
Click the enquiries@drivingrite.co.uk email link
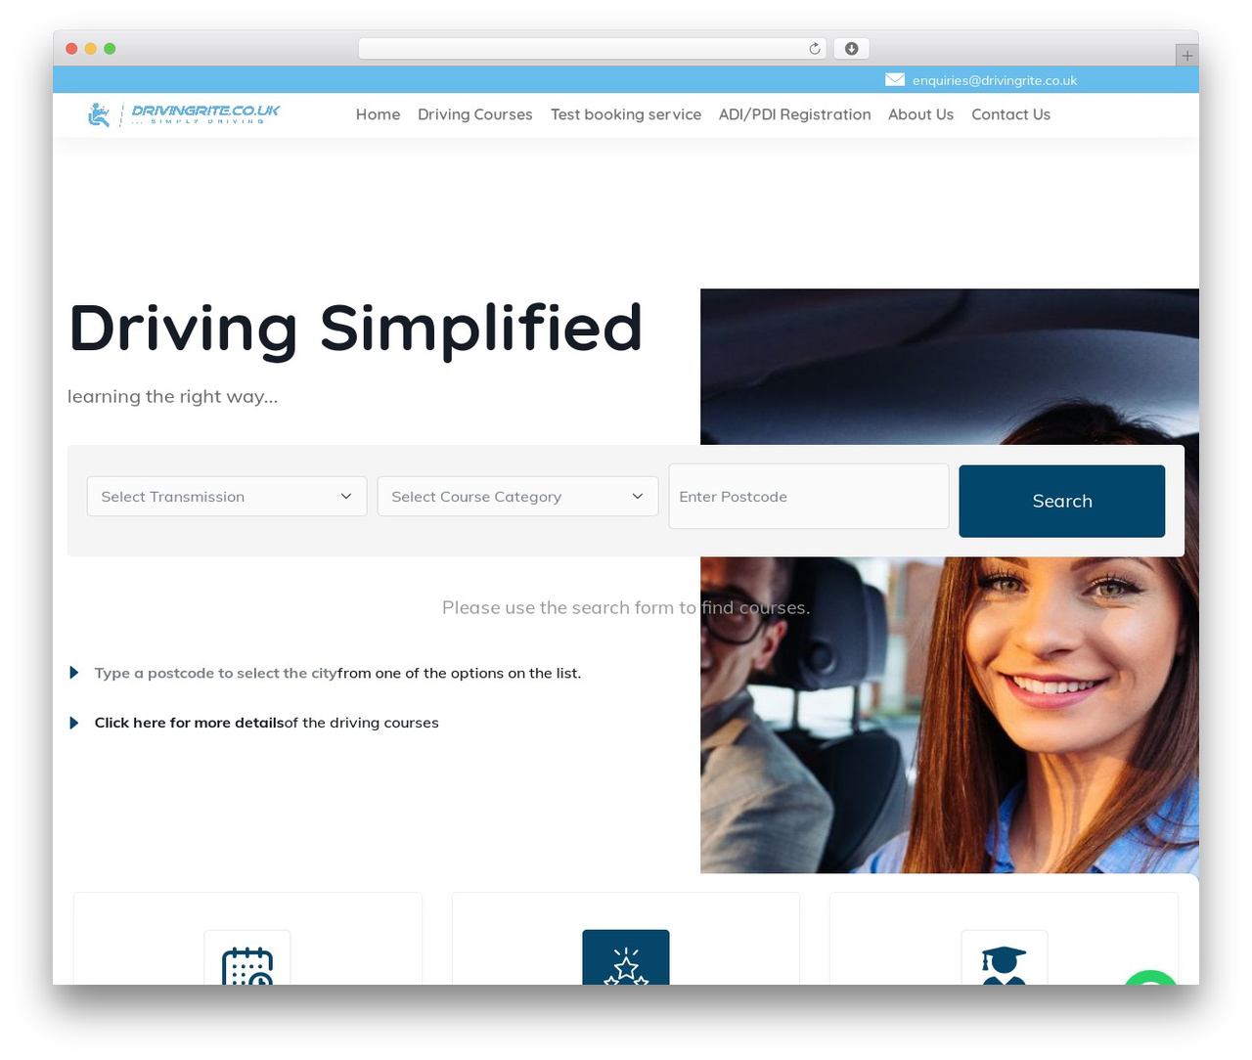(x=995, y=80)
